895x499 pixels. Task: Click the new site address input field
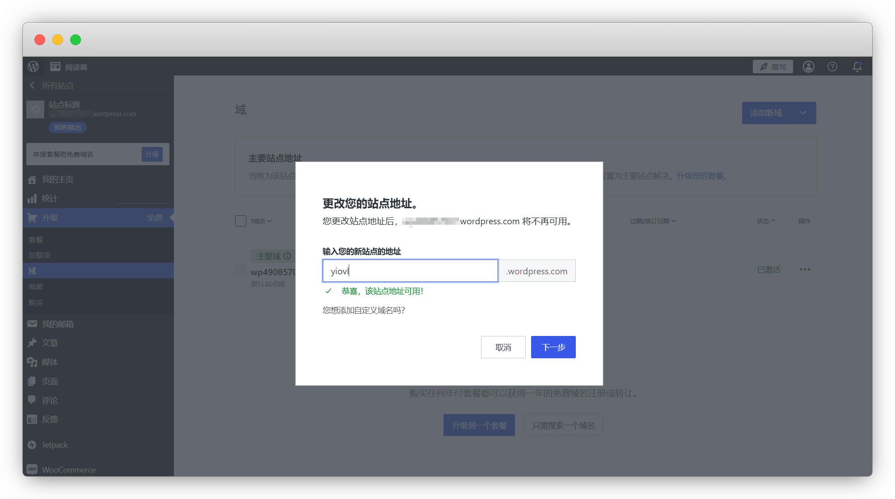click(410, 271)
